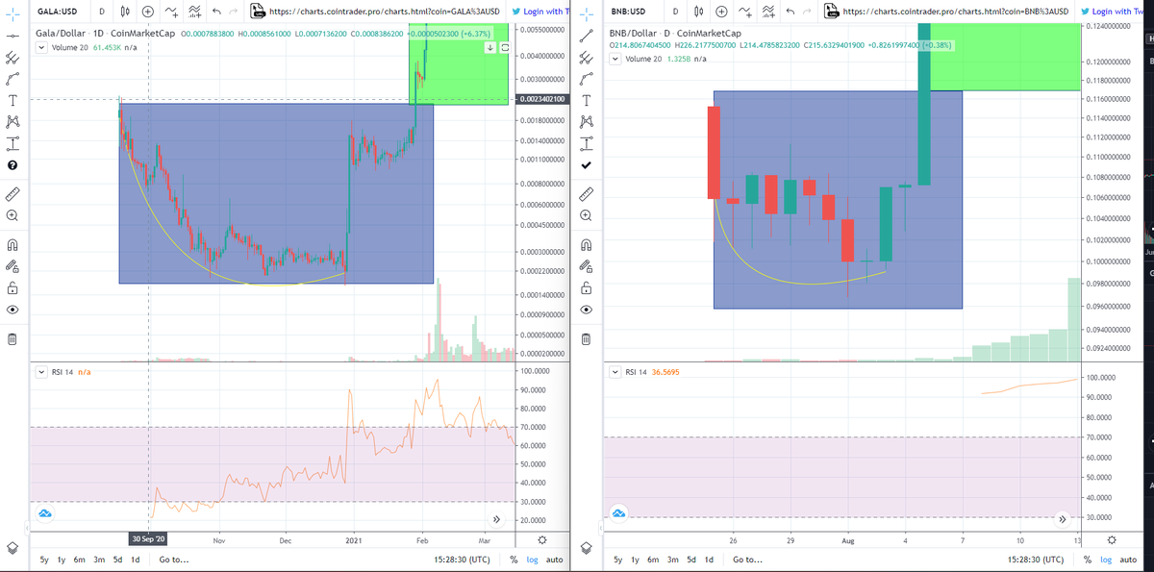Select trend line tool in BNB chart
This screenshot has width=1154, height=572.
(x=585, y=35)
